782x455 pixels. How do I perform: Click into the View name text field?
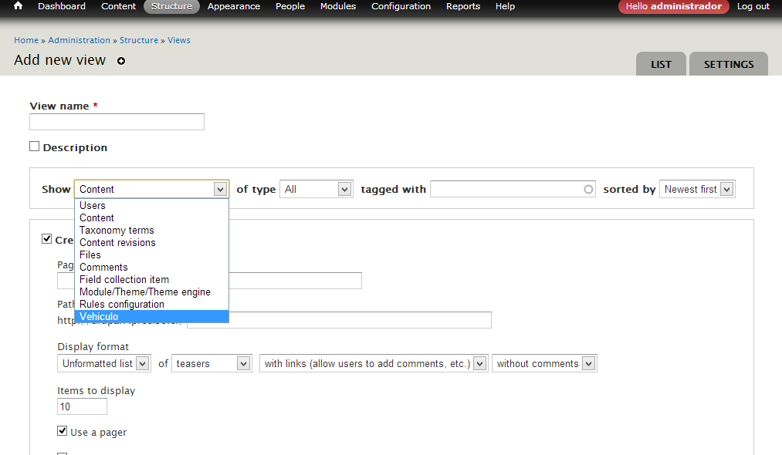[117, 122]
